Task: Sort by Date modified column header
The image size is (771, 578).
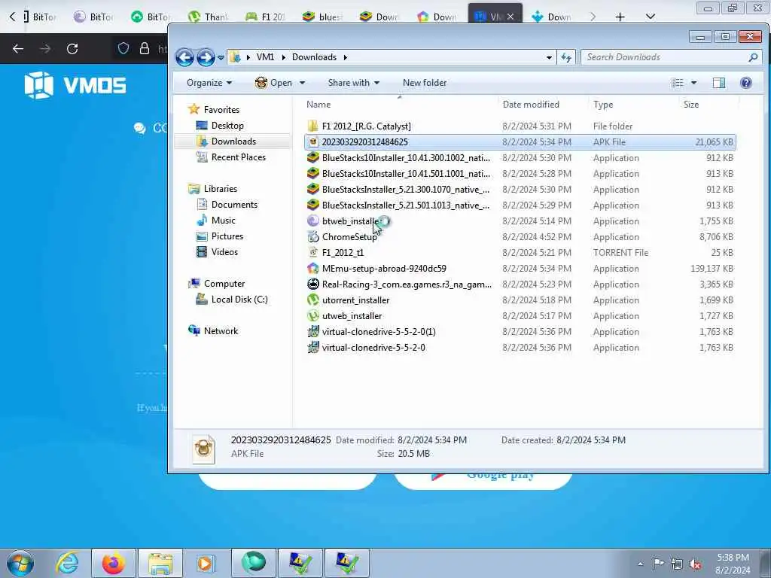Action: tap(531, 104)
